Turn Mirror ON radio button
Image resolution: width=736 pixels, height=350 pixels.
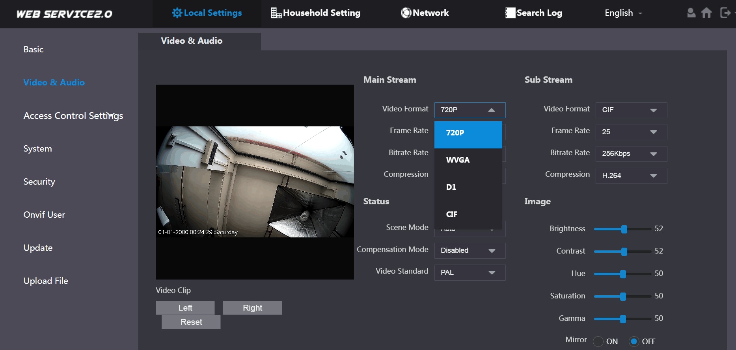(x=598, y=341)
